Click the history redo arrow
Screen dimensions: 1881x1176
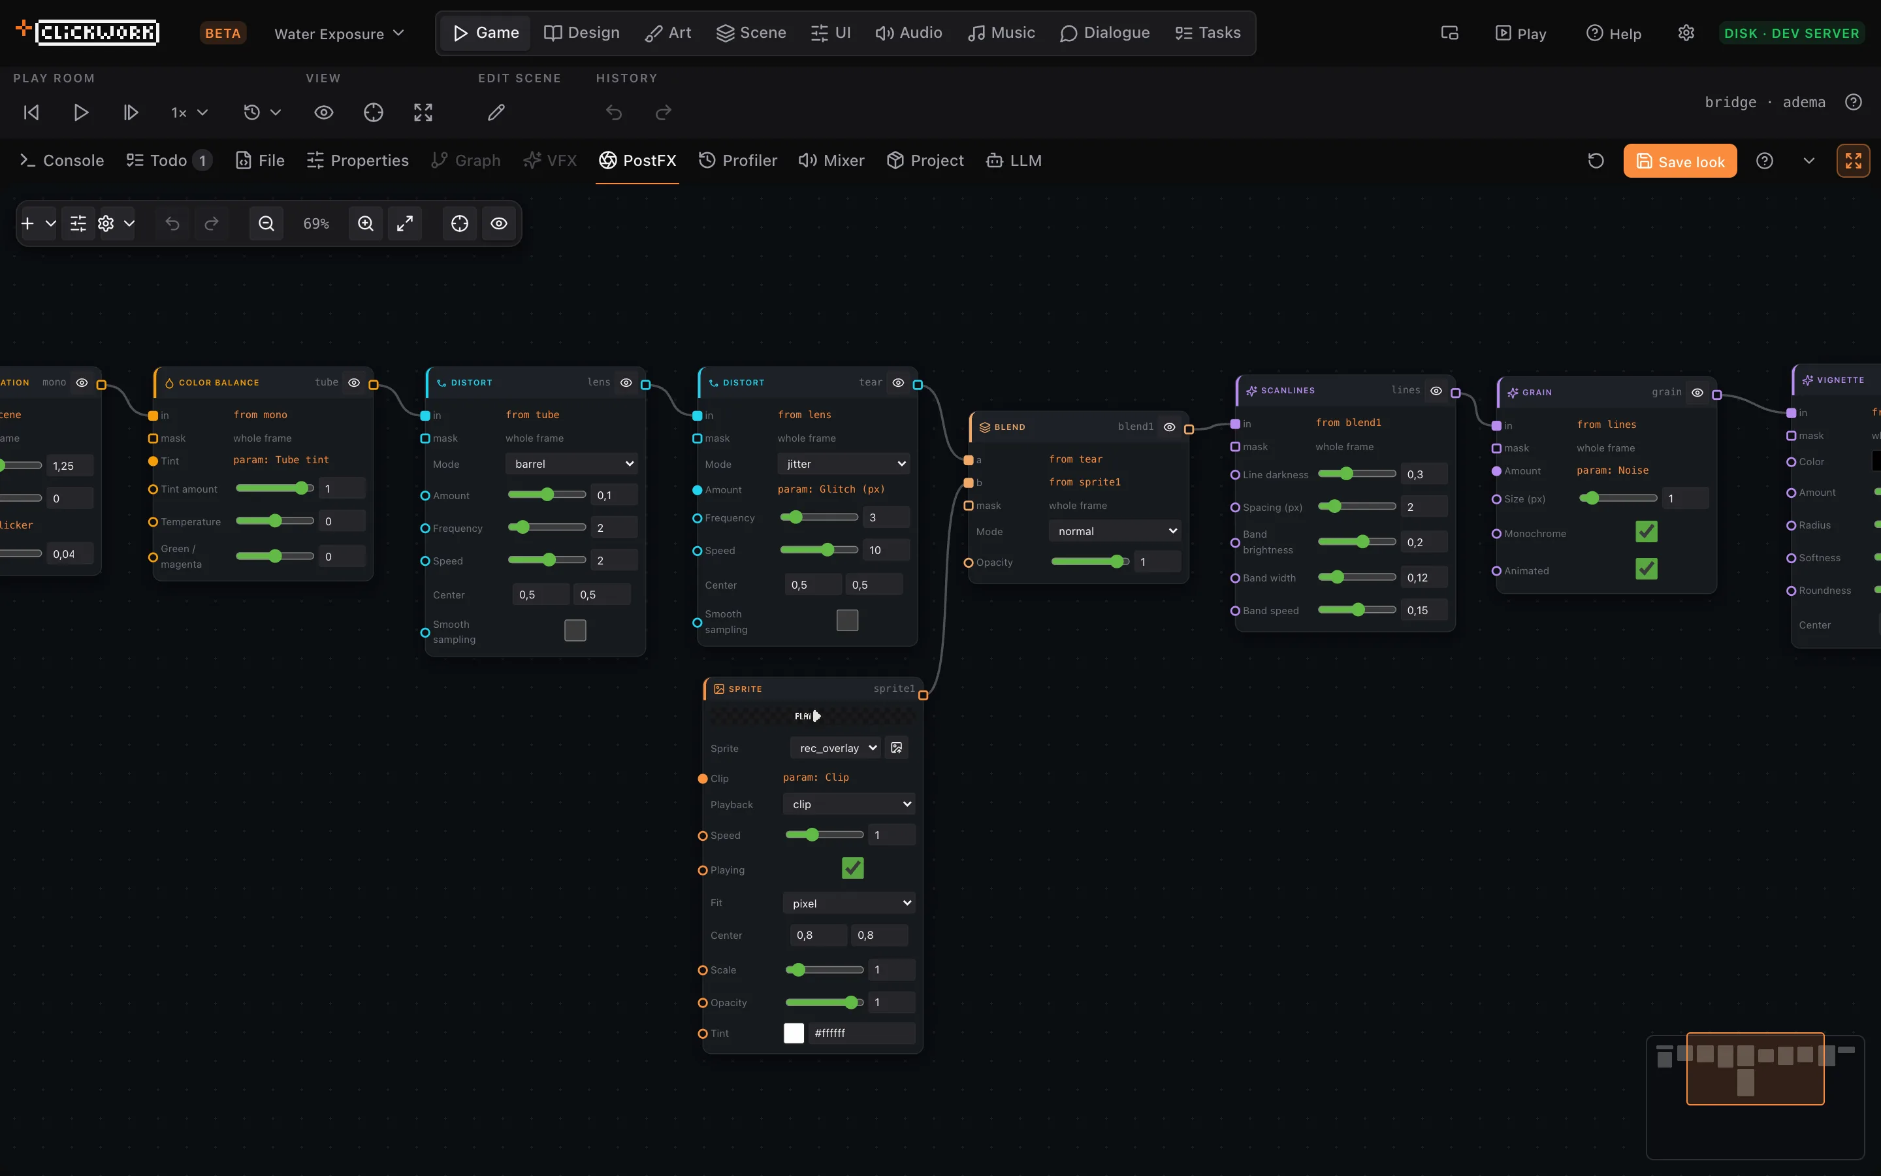click(663, 113)
